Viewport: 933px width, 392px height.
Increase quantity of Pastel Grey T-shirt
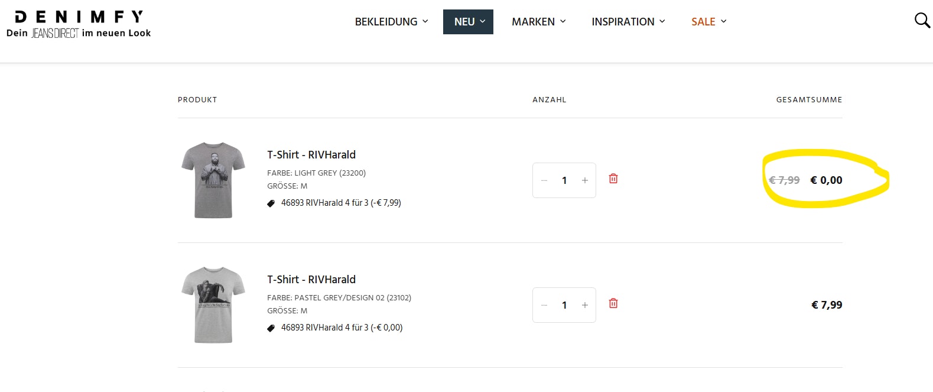pos(585,305)
